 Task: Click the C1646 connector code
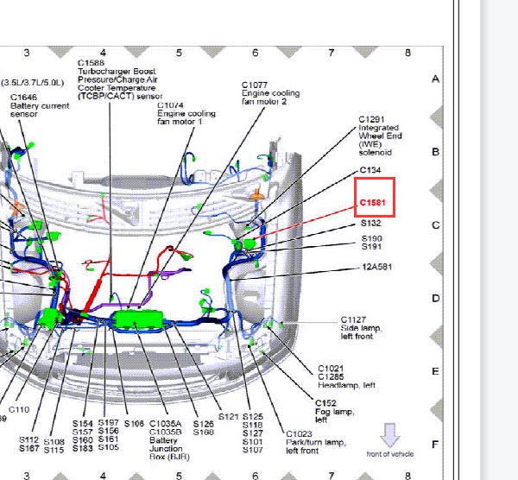pyautogui.click(x=23, y=98)
